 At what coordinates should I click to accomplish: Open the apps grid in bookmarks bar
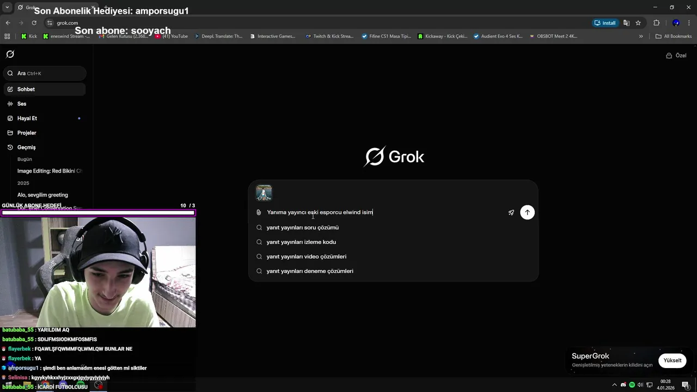[x=7, y=36]
